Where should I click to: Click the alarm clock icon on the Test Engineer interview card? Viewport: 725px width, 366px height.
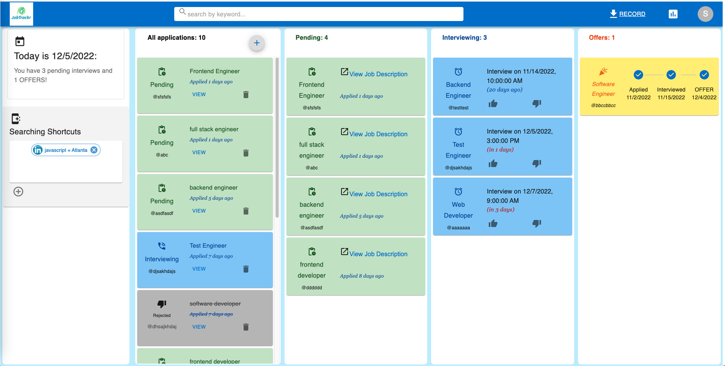[x=458, y=132]
